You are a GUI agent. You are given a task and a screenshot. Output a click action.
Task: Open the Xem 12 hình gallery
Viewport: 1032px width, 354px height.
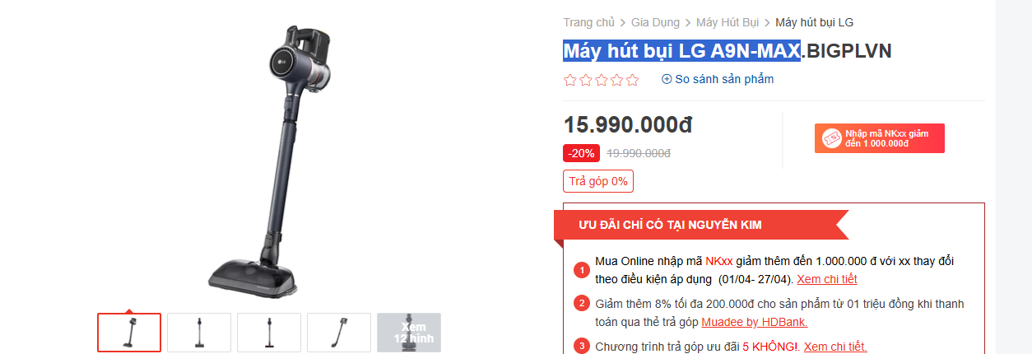pos(409,333)
